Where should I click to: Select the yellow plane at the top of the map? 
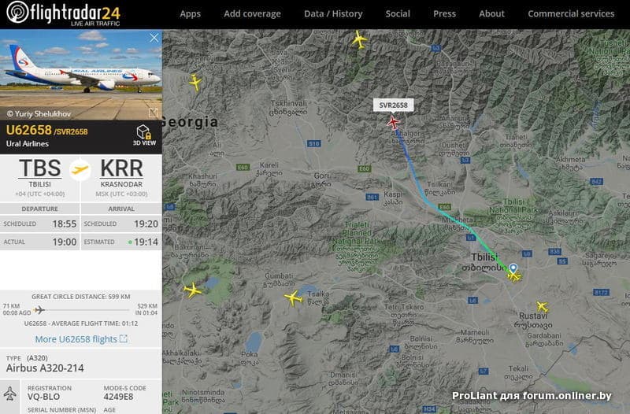coord(359,40)
